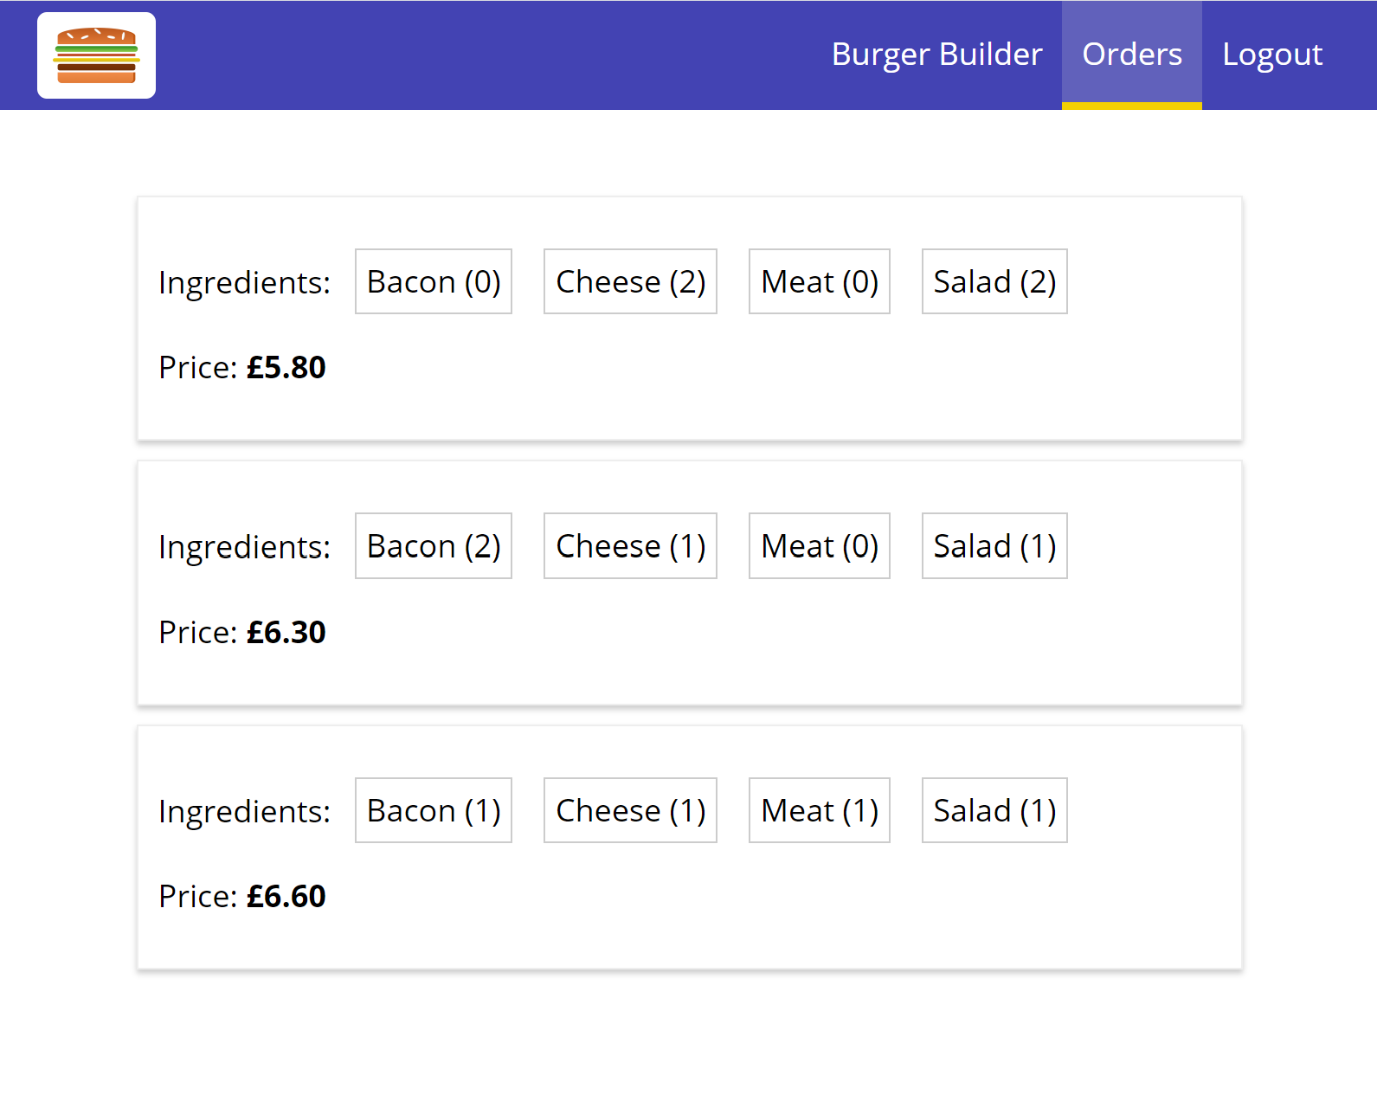Click Salad (1) in third order

994,810
